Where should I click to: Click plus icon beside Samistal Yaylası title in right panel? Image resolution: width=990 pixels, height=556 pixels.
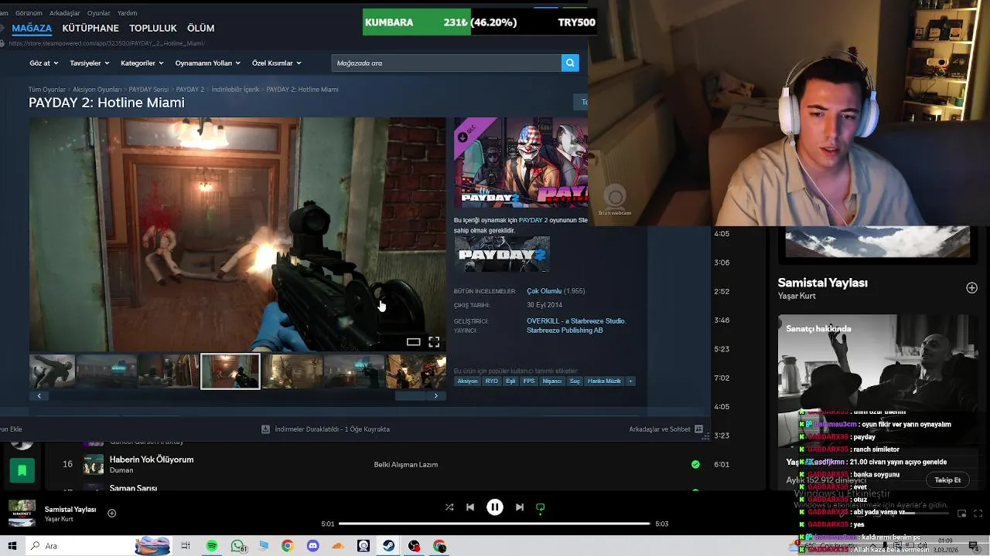[971, 288]
